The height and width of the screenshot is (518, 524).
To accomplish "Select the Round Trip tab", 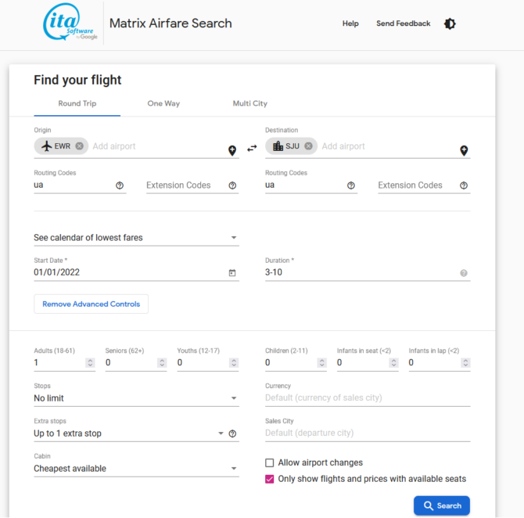I will coord(77,103).
